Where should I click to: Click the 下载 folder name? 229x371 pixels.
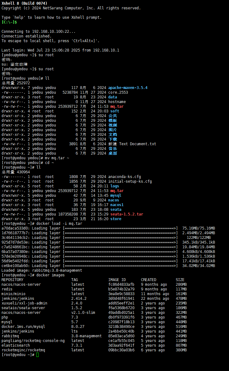coord(113,139)
